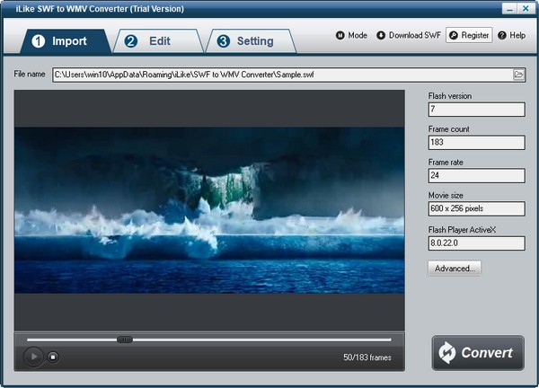The image size is (539, 388).
Task: Click the Flash version field
Action: tap(476, 110)
